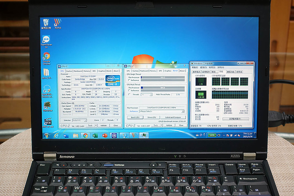Launch PowerPoint from the taskbar

click(x=105, y=136)
